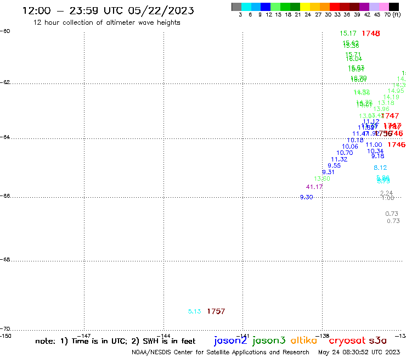Pick the pink swatch in the legend bar
Screen dimensions: 406x357
(384, 7)
